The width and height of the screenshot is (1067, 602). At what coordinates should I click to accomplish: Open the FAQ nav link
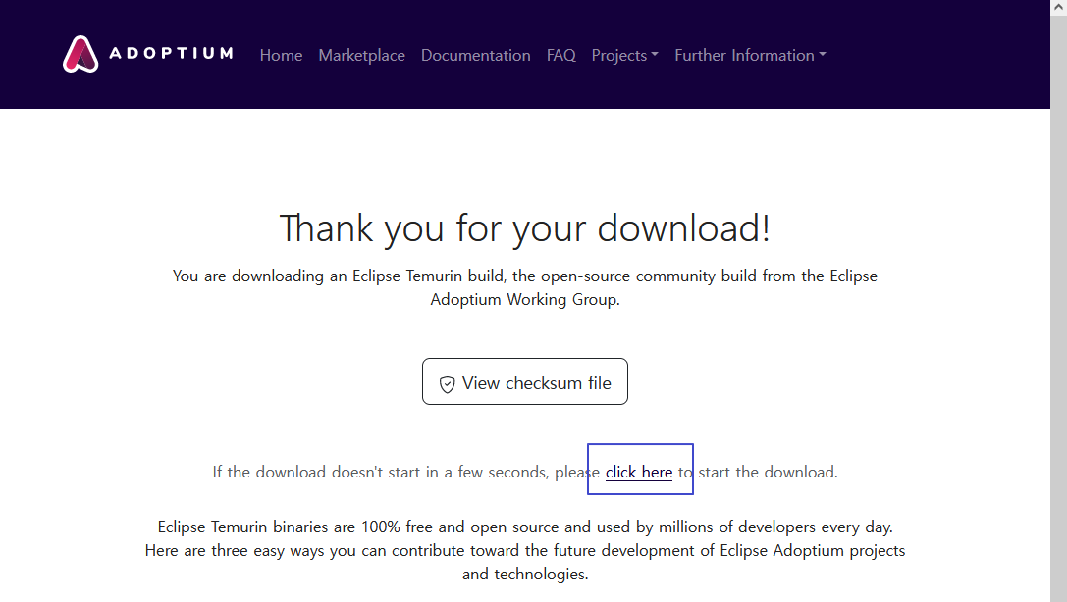click(560, 55)
